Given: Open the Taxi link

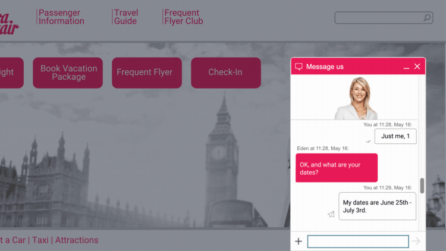Looking at the screenshot, I should 40,240.
